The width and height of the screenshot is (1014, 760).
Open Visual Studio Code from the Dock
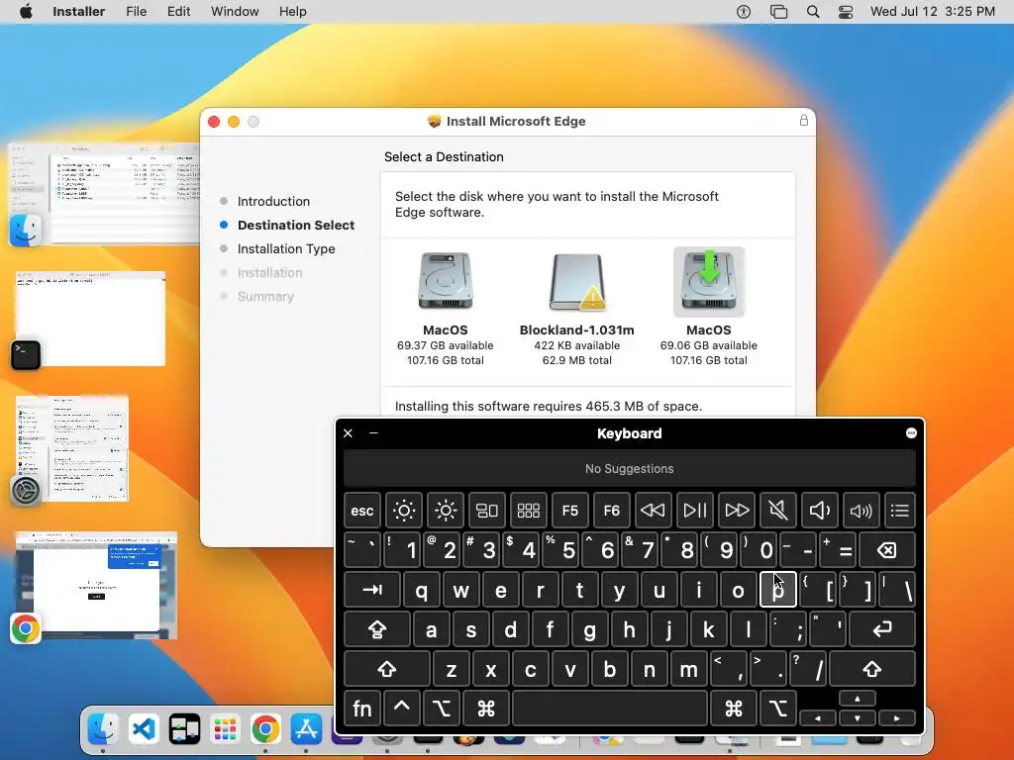pyautogui.click(x=144, y=729)
